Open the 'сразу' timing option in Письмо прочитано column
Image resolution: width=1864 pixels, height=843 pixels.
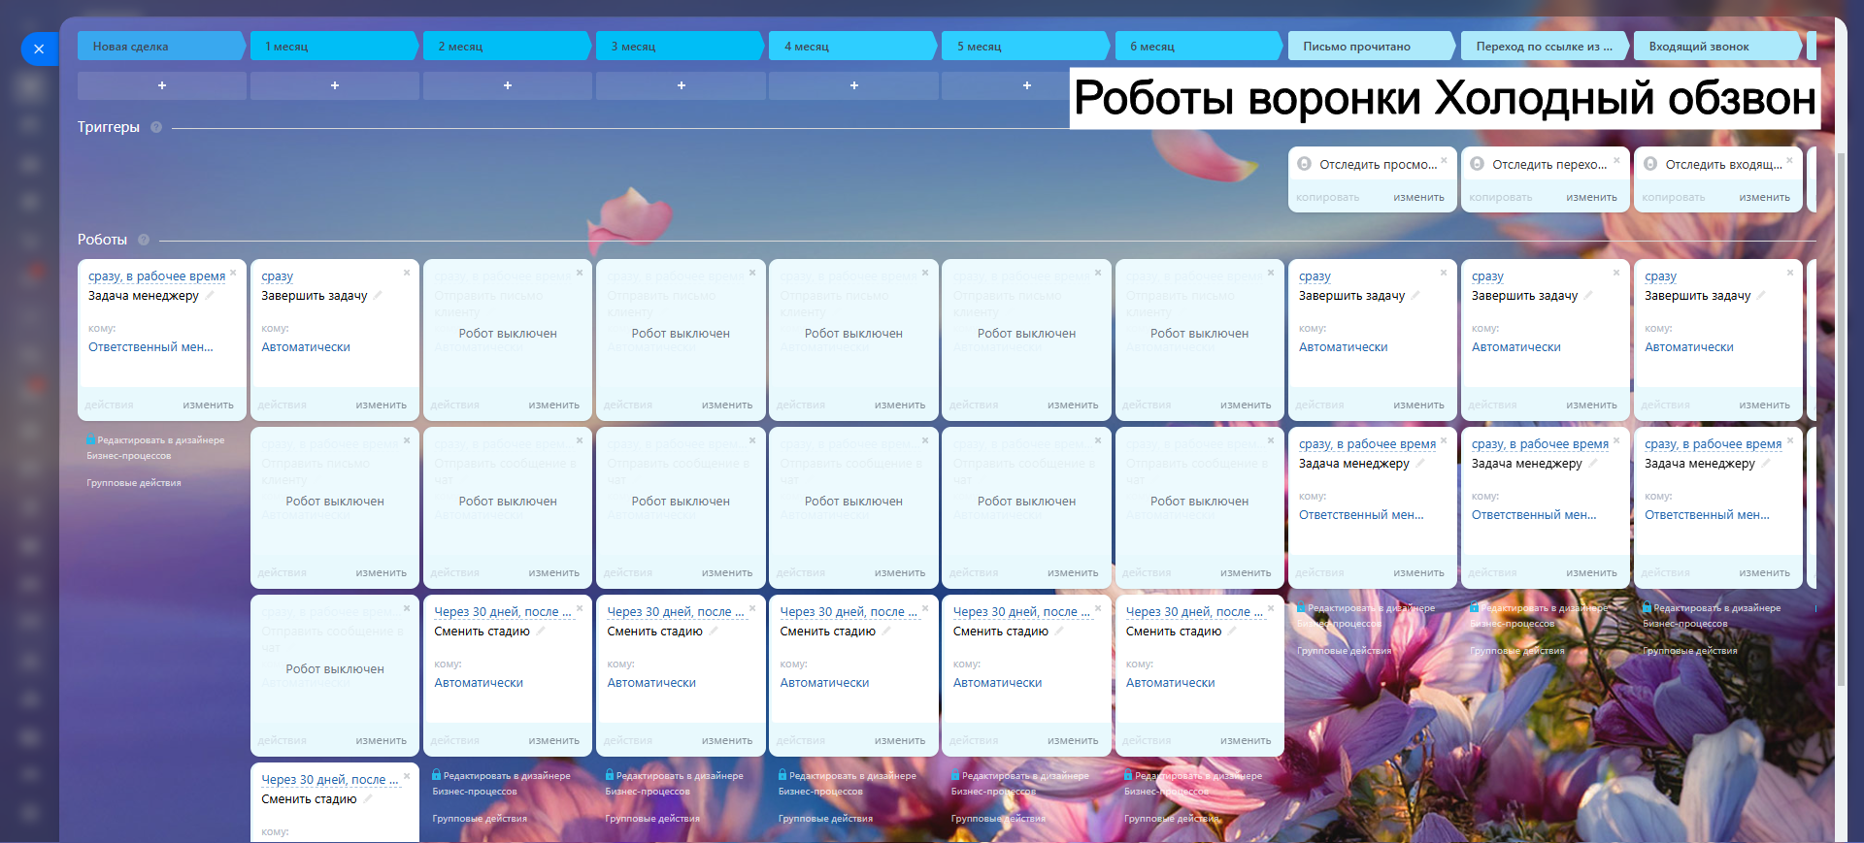1315,276
